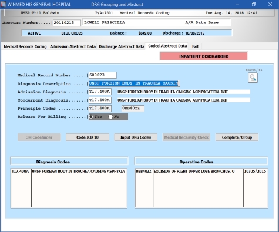Click the Principle Codes 0BB40ZZ field
Screen dimensions: 279x232
coord(133,108)
